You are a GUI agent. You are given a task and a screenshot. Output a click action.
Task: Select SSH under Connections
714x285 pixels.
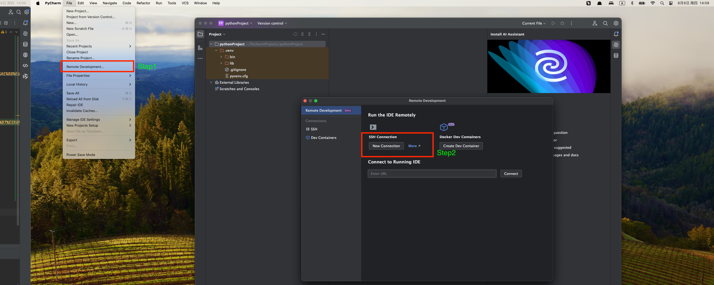331,129
